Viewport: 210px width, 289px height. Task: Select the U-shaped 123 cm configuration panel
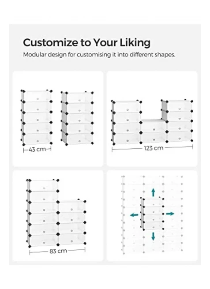point(152,119)
